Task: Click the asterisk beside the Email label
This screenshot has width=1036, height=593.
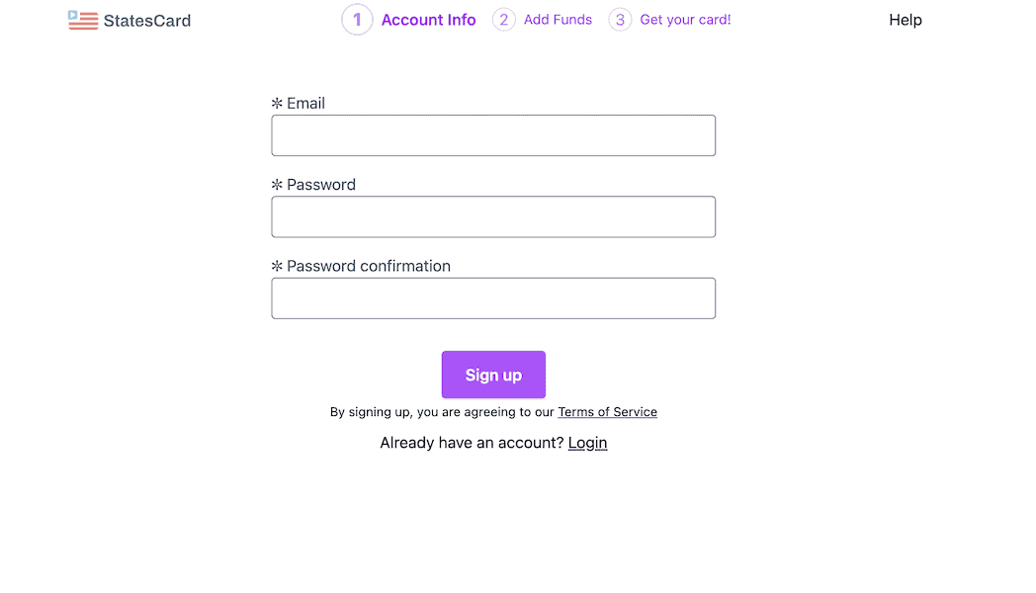Action: click(277, 103)
